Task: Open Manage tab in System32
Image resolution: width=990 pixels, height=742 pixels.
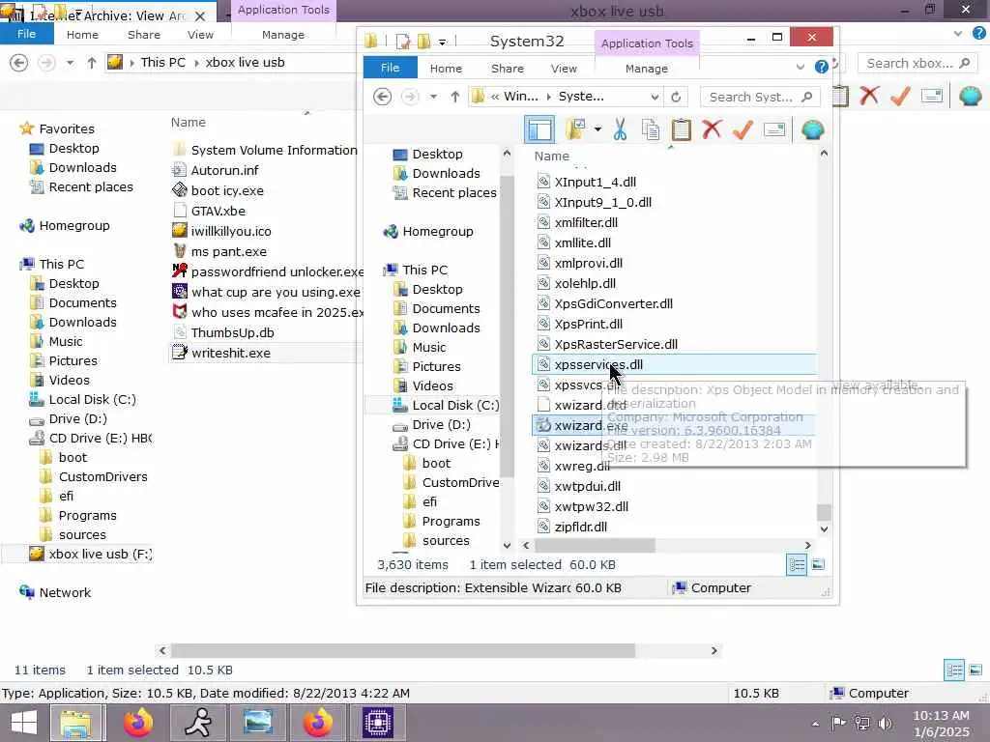Action: pyautogui.click(x=647, y=69)
